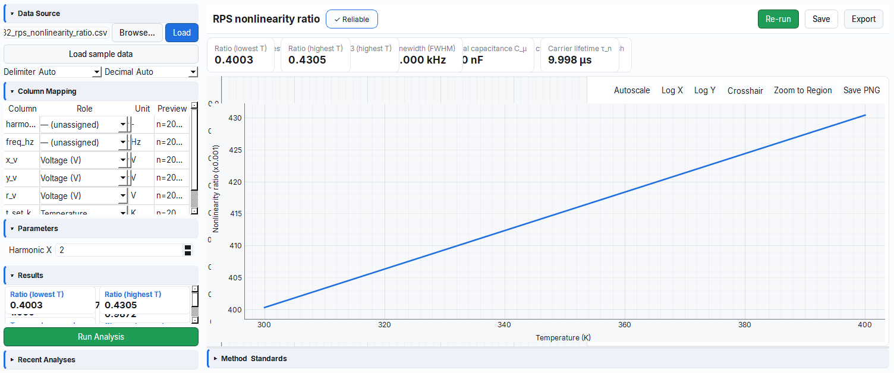Click the file path input field
This screenshot has width=894, height=373.
click(x=56, y=33)
